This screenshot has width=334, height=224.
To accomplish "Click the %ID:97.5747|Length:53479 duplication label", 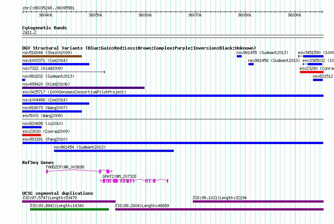I will click(x=50, y=198).
